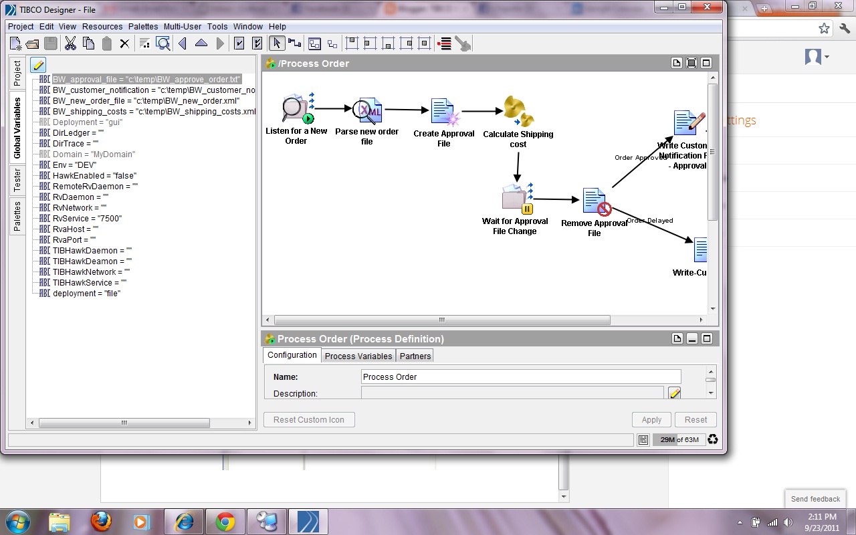856x535 pixels.
Task: Click the Description field pencil edit icon
Action: 675,393
